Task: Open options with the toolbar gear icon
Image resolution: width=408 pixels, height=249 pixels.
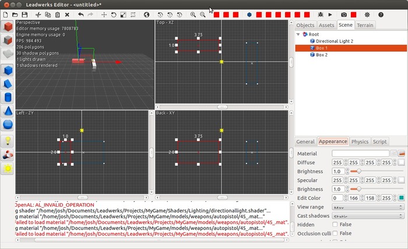Action: pyautogui.click(x=367, y=15)
